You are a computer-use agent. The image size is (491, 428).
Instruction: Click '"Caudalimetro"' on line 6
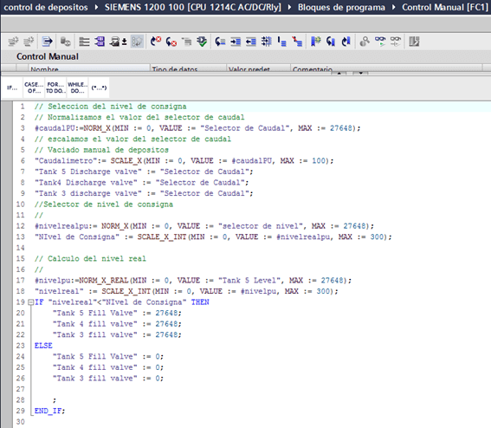point(66,161)
